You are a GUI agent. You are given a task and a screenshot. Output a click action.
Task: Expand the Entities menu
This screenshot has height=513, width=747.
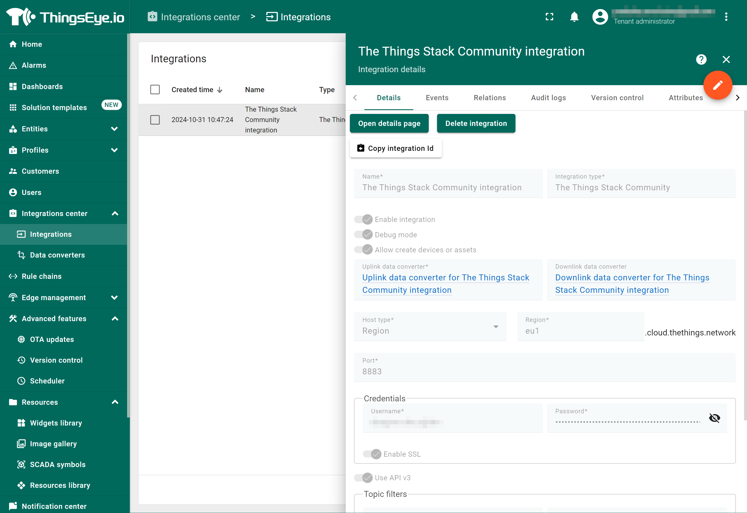(114, 129)
